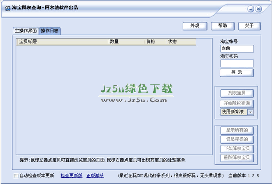The width and height of the screenshot is (272, 184).
Task: Click the app logo icon in title bar
Action: 7,8
